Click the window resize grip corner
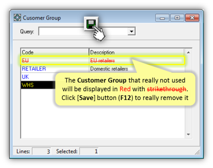The height and width of the screenshot is (168, 213). pyautogui.click(x=197, y=152)
